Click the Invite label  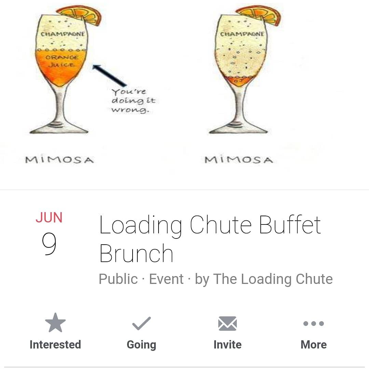pos(228,344)
